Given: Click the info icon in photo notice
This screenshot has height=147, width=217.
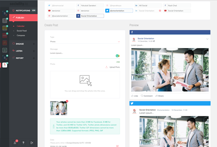Looking at the screenshot, I should (x=54, y=126).
